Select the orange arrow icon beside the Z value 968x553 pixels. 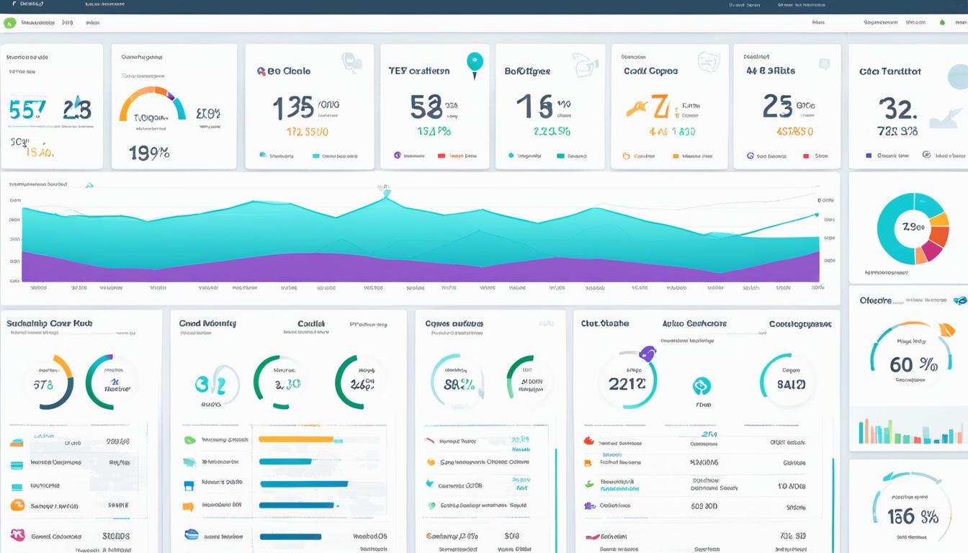(x=637, y=109)
